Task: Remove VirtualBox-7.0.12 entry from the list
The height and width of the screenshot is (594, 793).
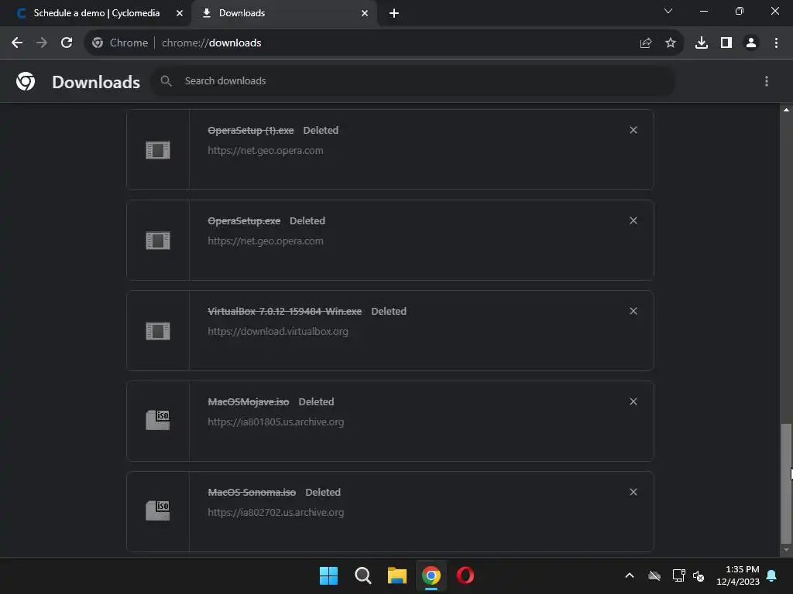Action: click(633, 311)
